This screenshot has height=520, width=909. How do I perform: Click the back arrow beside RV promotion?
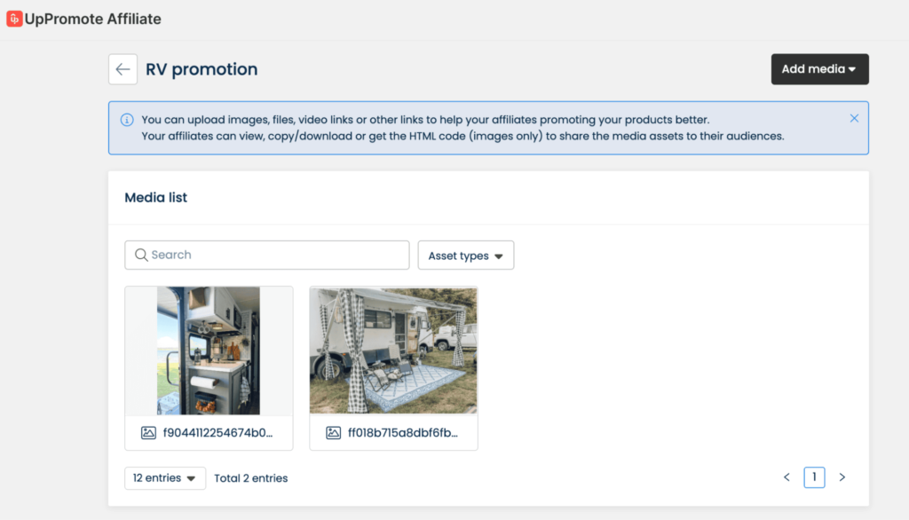click(x=123, y=69)
